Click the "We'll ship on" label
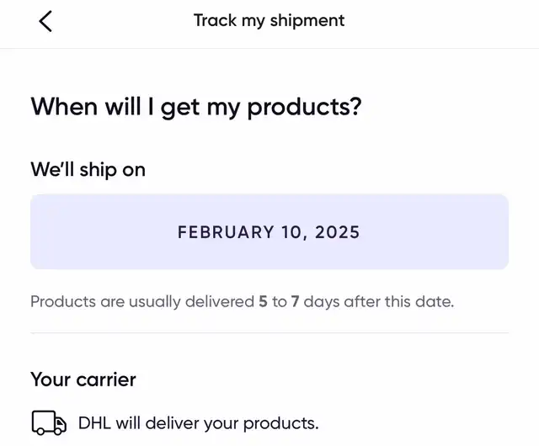Screen dimensions: 539x446 (x=88, y=169)
